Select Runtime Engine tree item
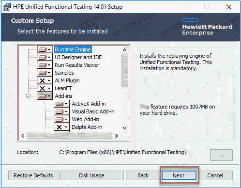 [x=73, y=49]
